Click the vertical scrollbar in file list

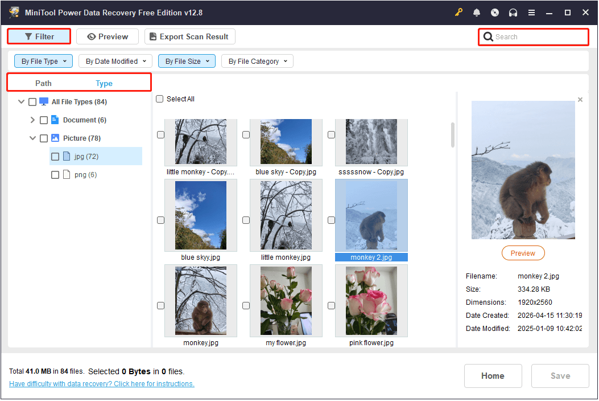(453, 135)
